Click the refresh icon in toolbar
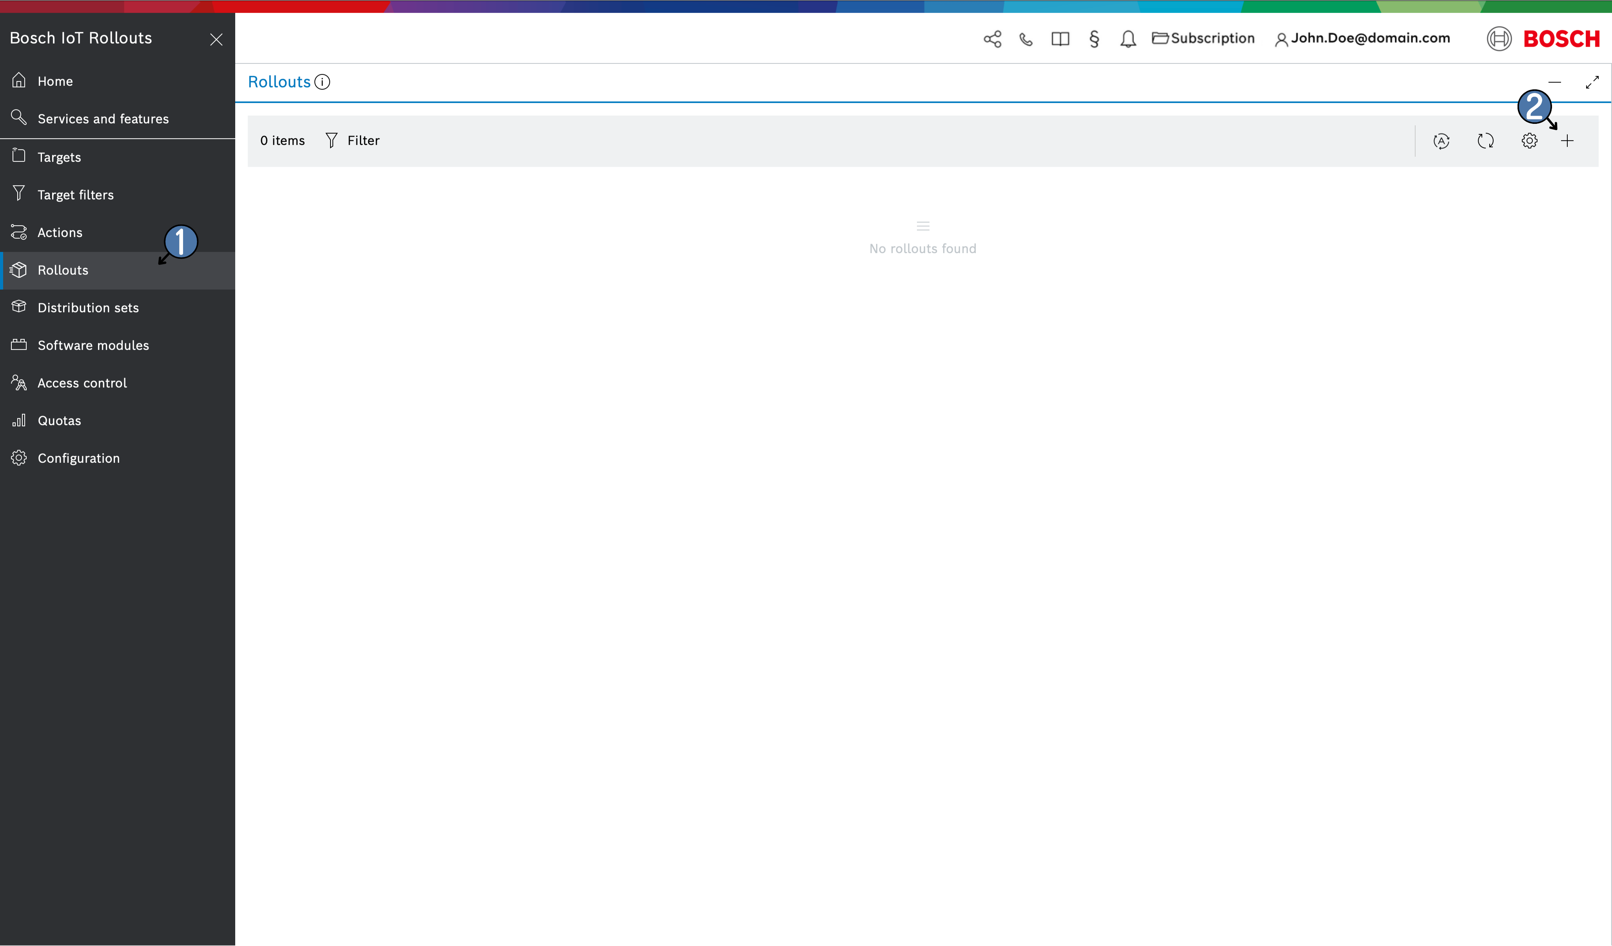Image resolution: width=1612 pixels, height=946 pixels. (x=1485, y=141)
